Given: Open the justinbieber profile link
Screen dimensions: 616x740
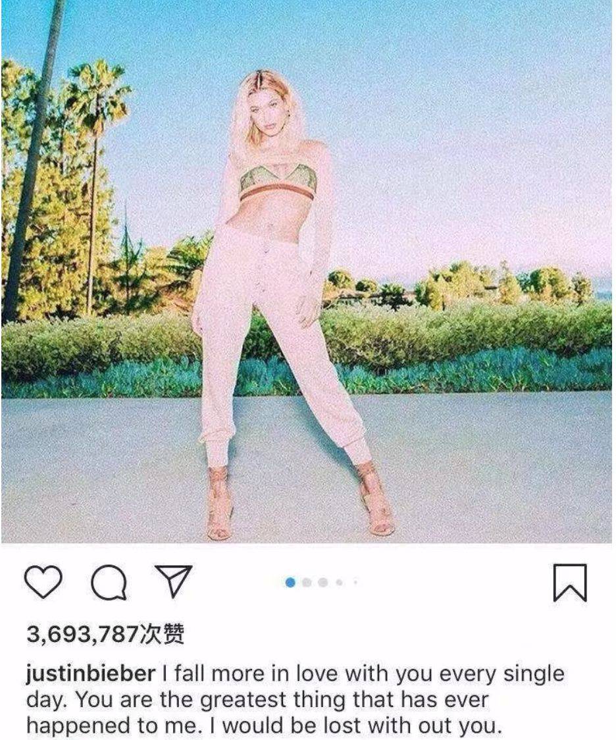Looking at the screenshot, I should 91,674.
